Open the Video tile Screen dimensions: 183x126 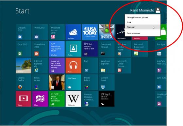tap(24, 99)
